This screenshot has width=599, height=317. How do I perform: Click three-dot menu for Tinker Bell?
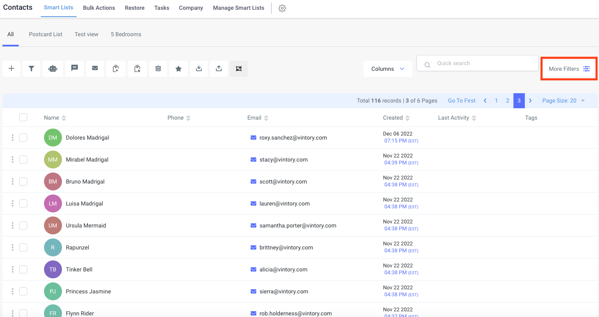coord(13,269)
